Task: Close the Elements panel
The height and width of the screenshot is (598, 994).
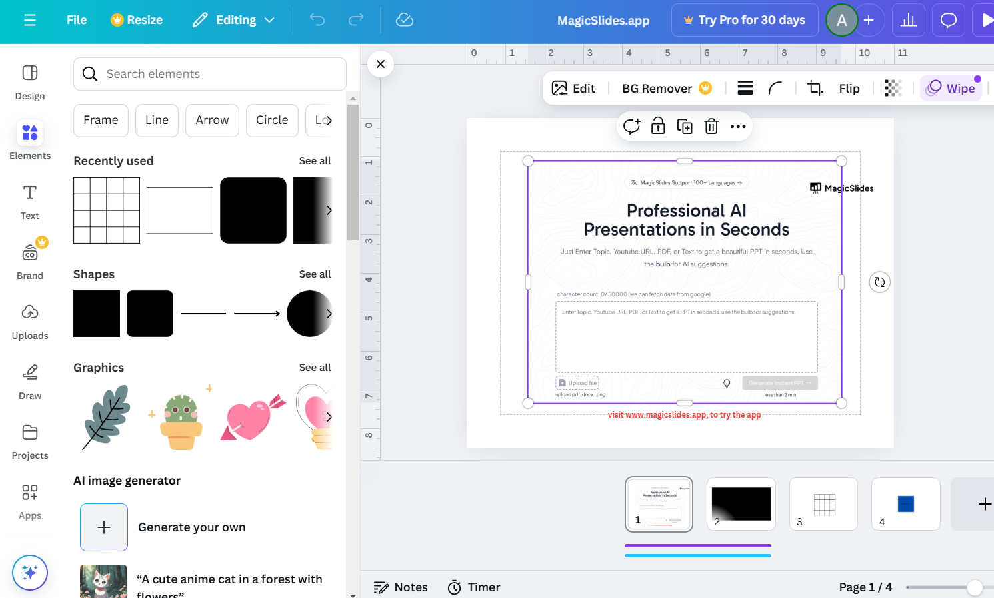Action: pos(381,64)
